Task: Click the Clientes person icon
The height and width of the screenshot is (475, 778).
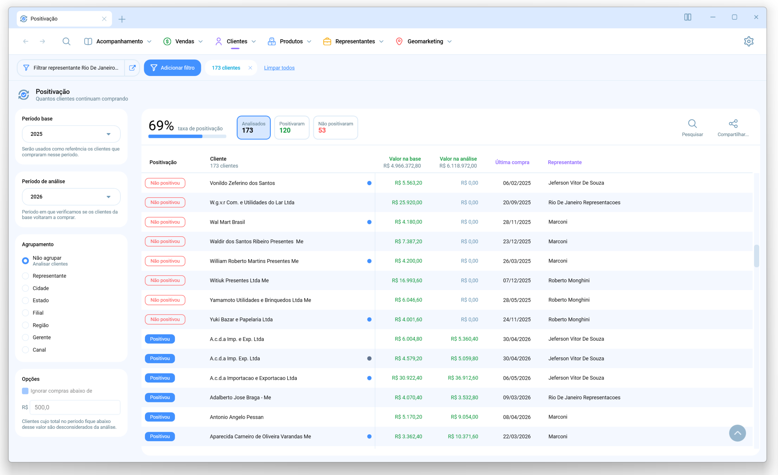Action: tap(219, 41)
